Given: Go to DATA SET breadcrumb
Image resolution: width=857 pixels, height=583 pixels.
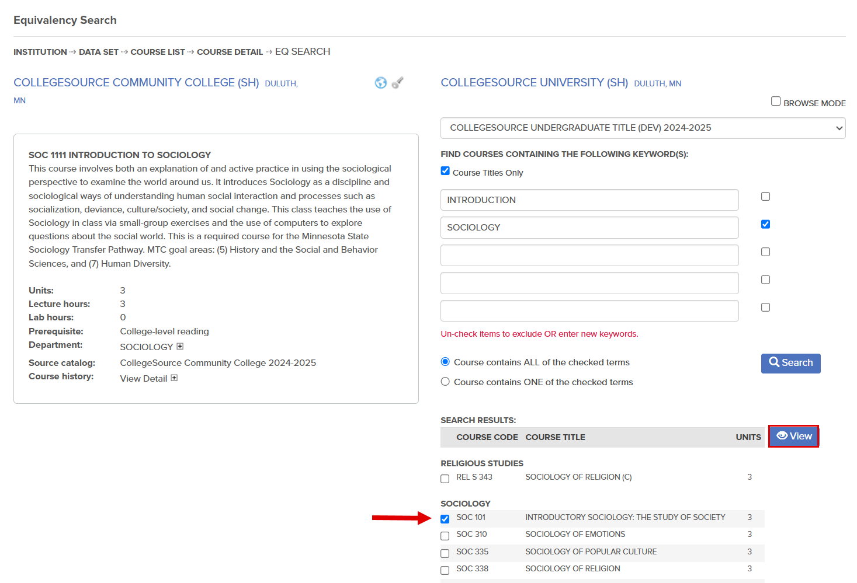Looking at the screenshot, I should point(99,52).
